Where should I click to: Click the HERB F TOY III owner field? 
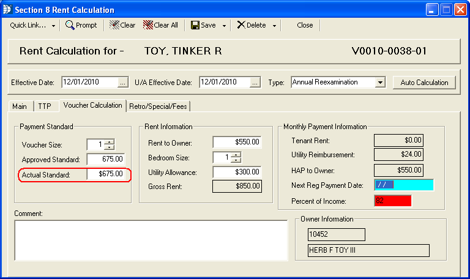click(x=368, y=250)
